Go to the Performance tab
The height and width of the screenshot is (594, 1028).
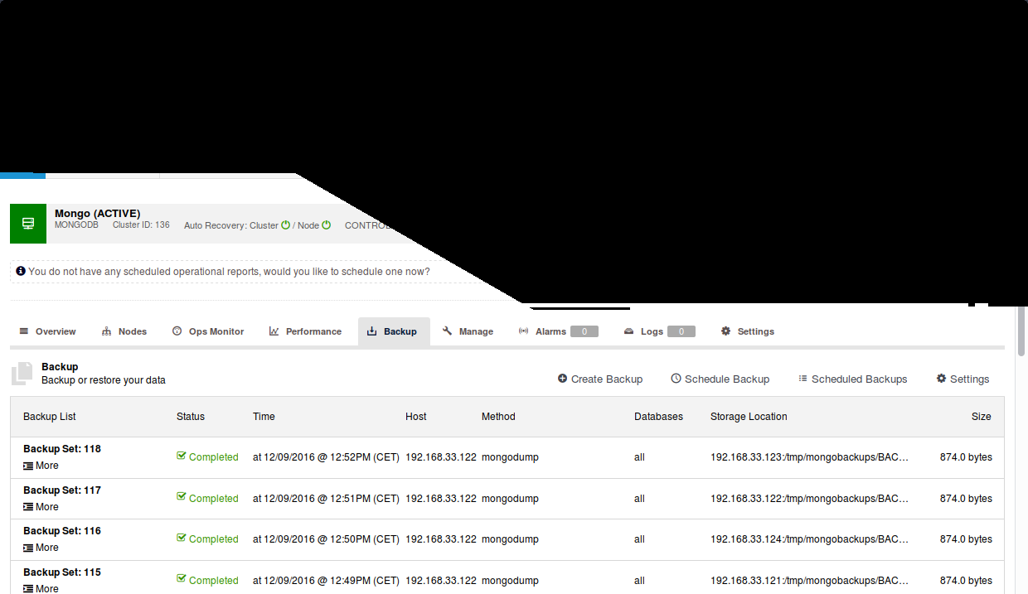click(305, 331)
